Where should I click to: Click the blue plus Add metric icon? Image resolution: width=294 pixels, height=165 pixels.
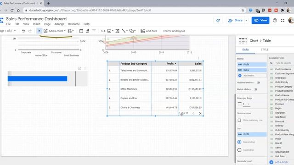pos(240,76)
